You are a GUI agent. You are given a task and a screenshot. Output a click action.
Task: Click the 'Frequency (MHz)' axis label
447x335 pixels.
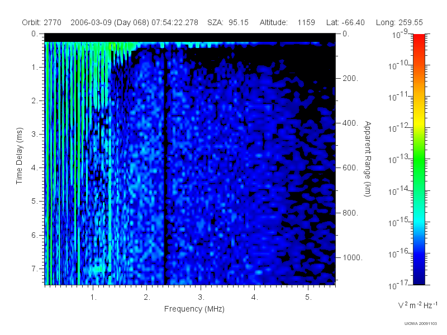click(x=194, y=309)
